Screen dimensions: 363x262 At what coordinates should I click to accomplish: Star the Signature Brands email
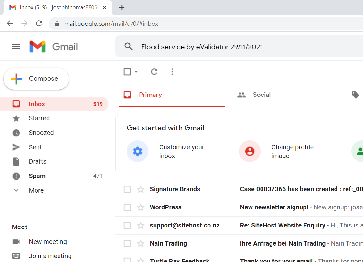(x=141, y=189)
